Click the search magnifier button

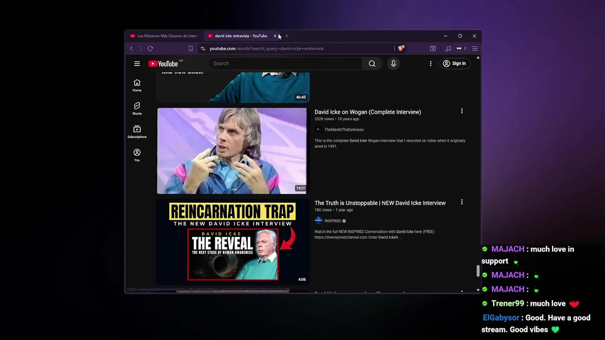(x=372, y=64)
